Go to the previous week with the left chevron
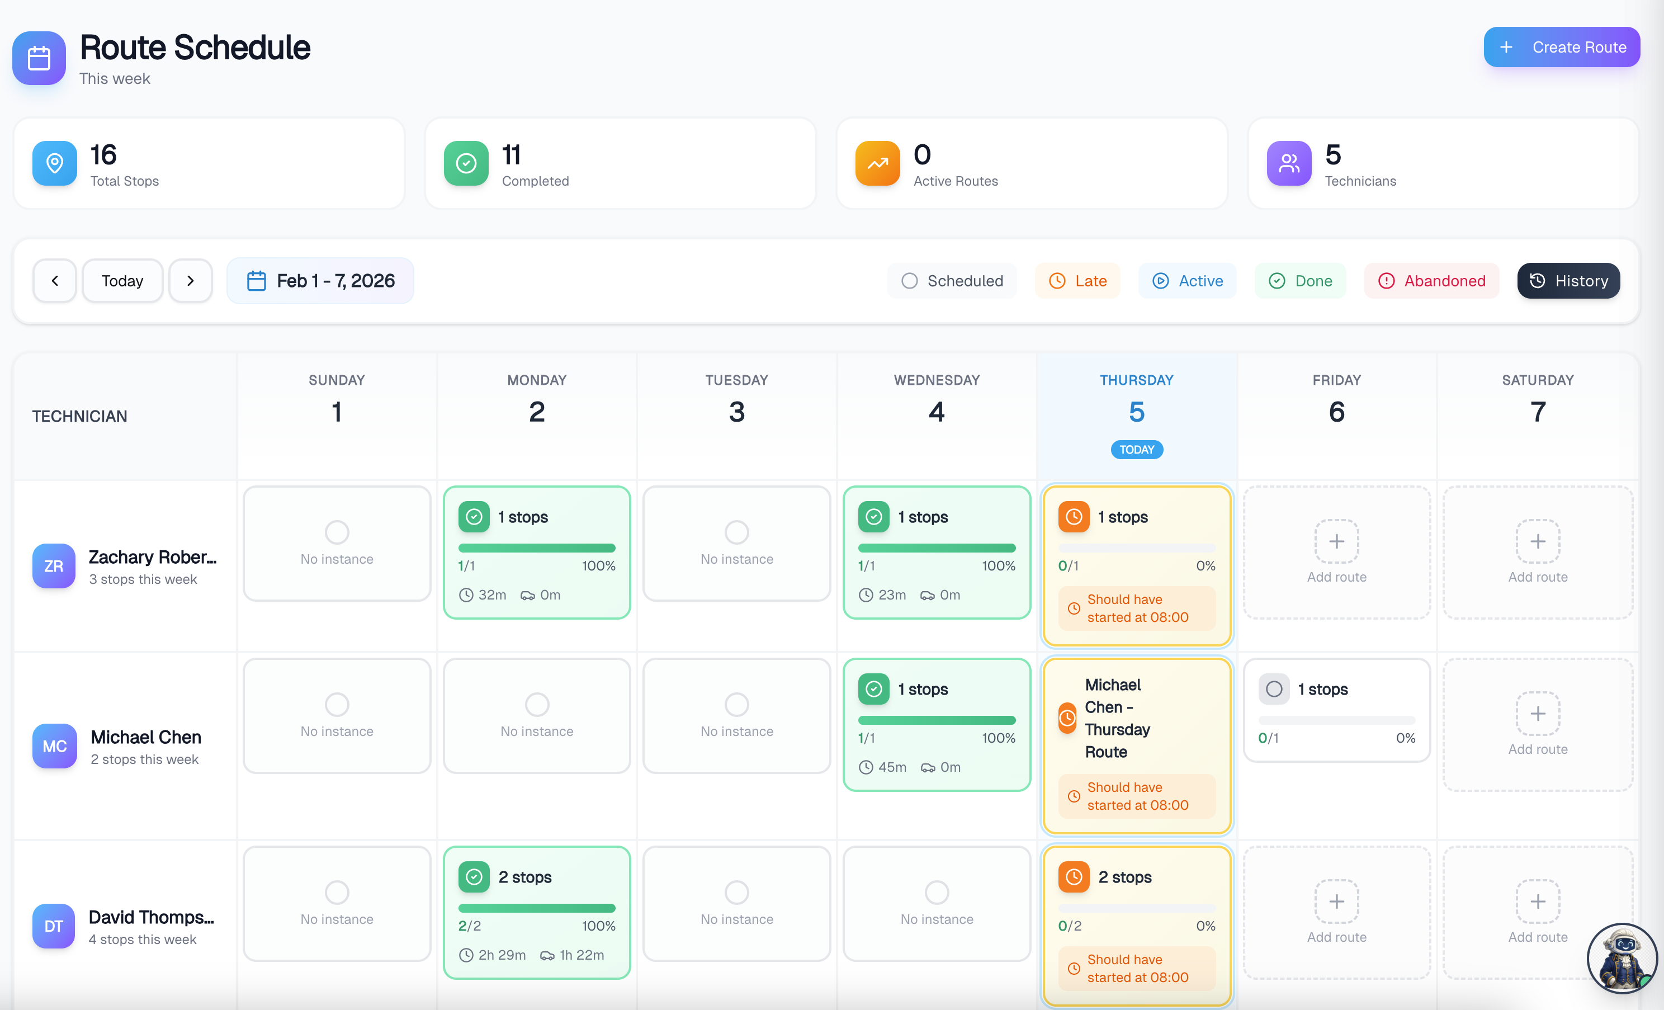Screen dimensions: 1664x1010 [55, 281]
